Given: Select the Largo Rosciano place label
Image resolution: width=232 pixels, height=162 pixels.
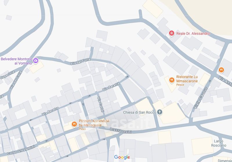Looking at the screenshot, I should 219,143.
